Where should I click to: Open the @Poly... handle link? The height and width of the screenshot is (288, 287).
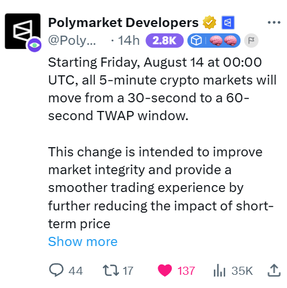tap(72, 41)
